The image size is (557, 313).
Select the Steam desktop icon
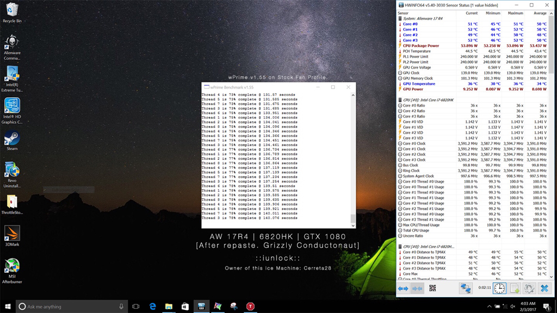(12, 141)
